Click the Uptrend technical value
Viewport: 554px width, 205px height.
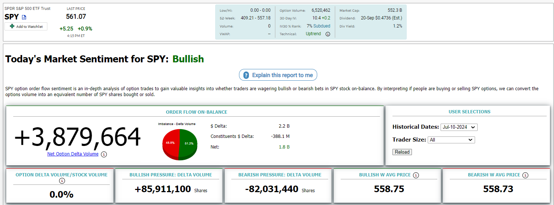click(x=313, y=34)
